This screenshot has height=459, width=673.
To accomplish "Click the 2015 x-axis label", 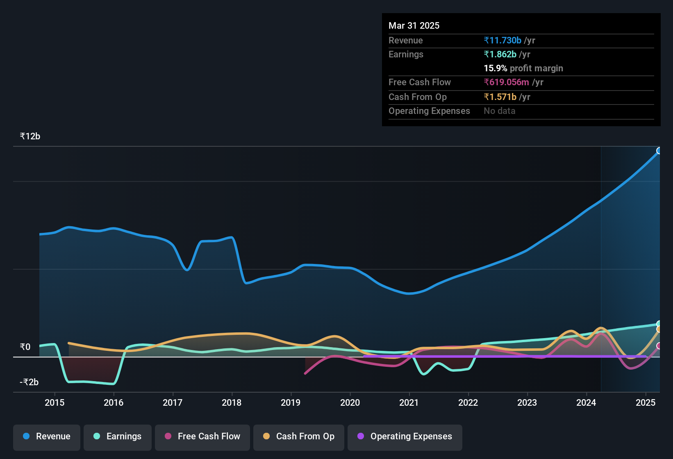I will (x=55, y=402).
